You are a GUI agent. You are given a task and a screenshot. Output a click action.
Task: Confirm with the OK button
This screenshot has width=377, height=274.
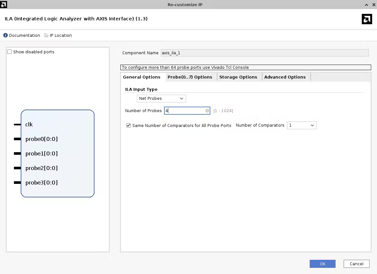(322, 264)
